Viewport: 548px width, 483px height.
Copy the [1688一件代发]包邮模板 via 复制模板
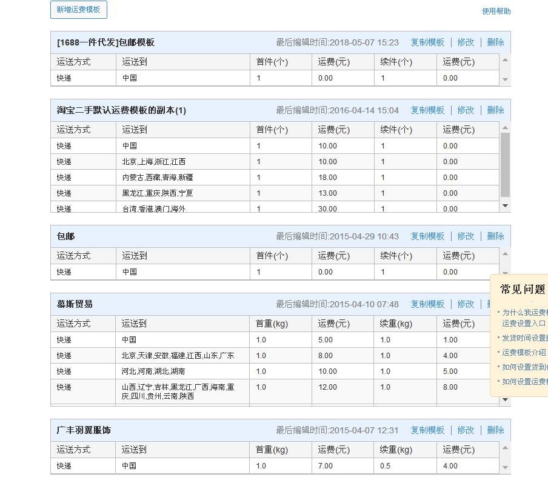pyautogui.click(x=427, y=42)
